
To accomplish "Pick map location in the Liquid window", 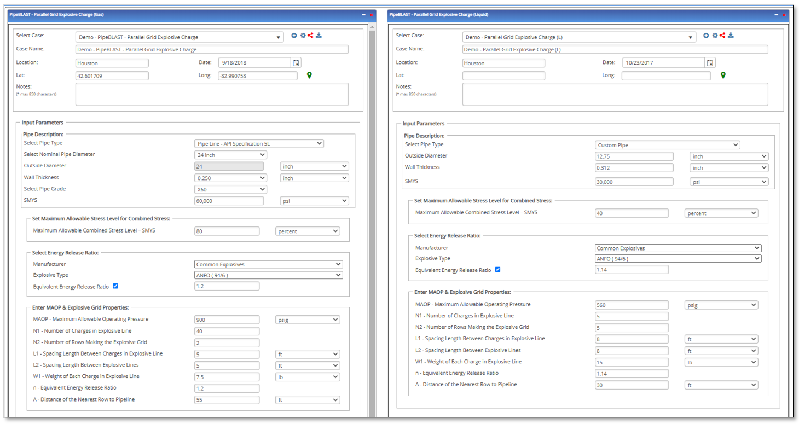I will click(x=723, y=75).
